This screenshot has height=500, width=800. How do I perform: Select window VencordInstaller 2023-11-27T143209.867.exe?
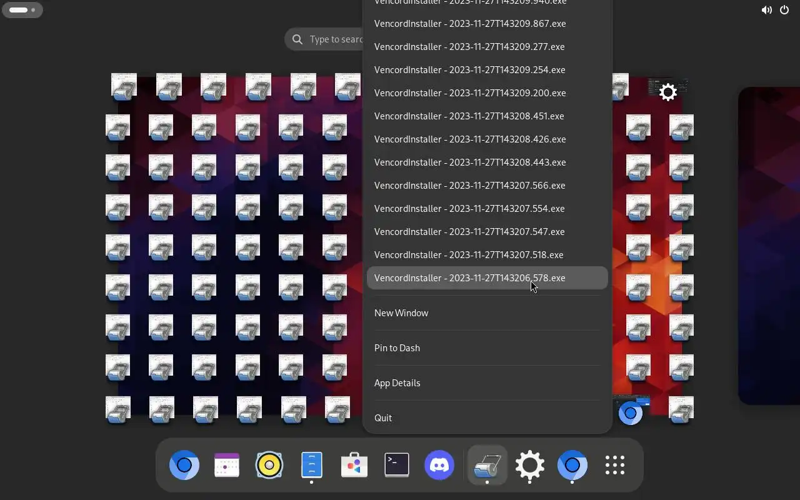(487, 24)
